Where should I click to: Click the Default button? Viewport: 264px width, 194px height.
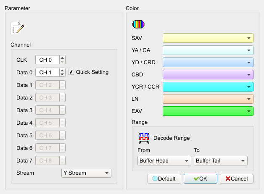(x=164, y=179)
